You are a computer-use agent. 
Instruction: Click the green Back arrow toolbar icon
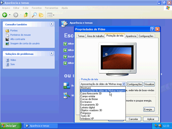click(5, 15)
